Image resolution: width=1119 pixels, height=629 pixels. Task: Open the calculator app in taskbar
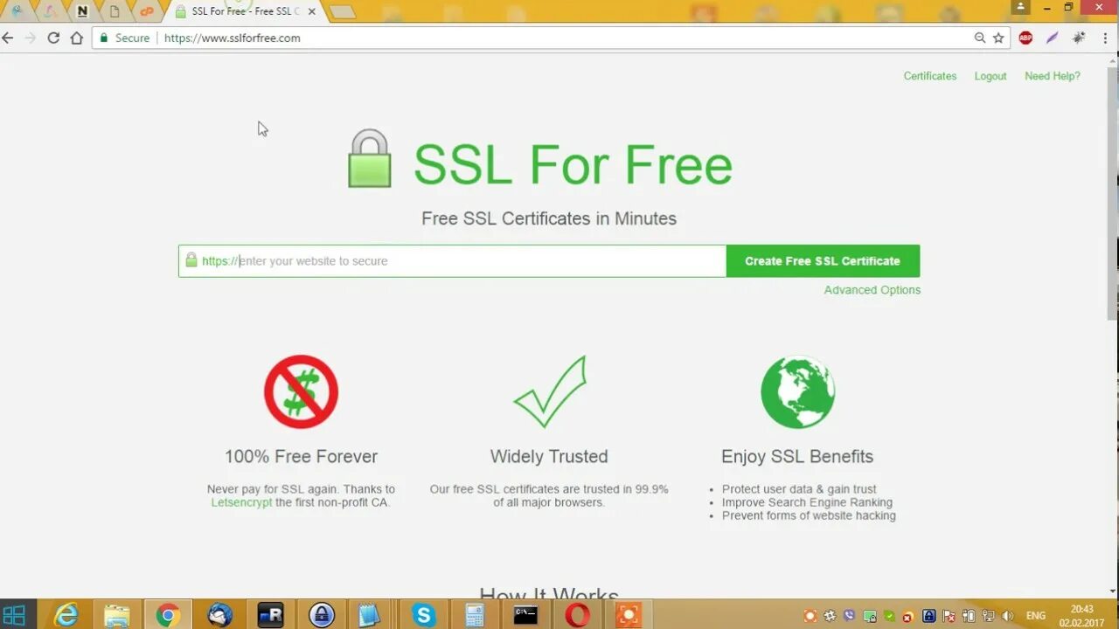(475, 615)
